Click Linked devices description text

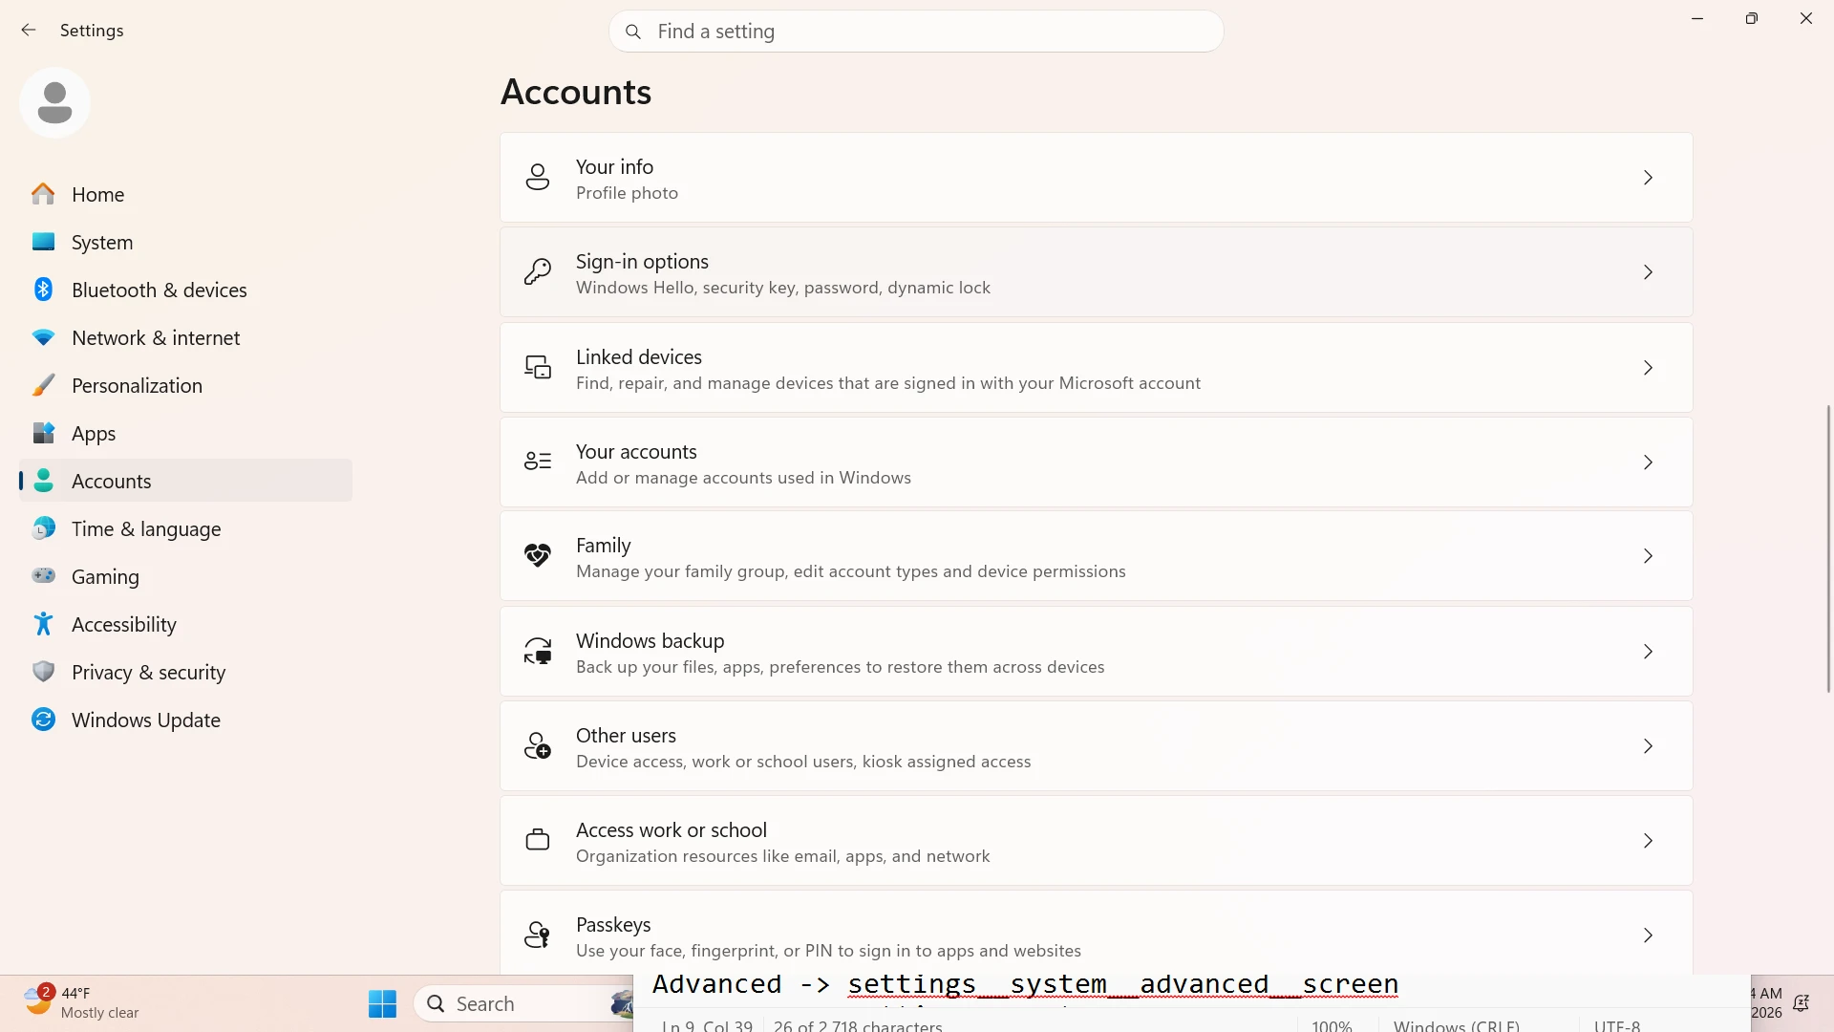tap(887, 383)
